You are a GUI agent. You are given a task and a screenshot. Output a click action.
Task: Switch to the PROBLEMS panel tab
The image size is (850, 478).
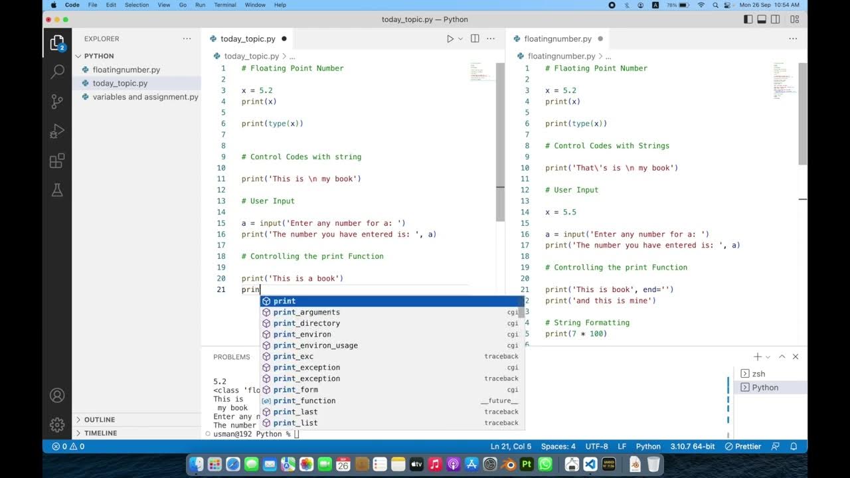232,357
